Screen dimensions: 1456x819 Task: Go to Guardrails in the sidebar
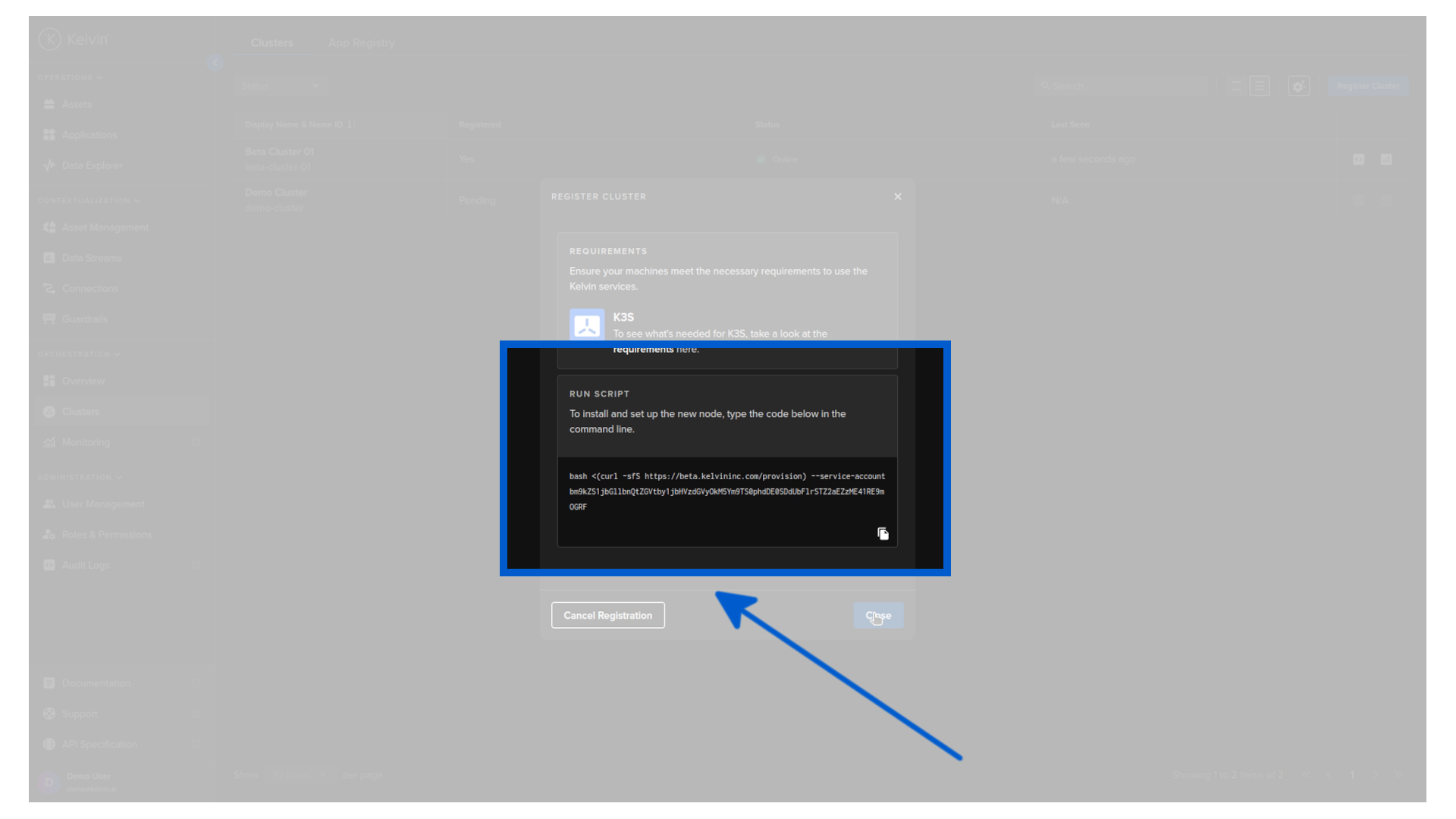click(84, 319)
